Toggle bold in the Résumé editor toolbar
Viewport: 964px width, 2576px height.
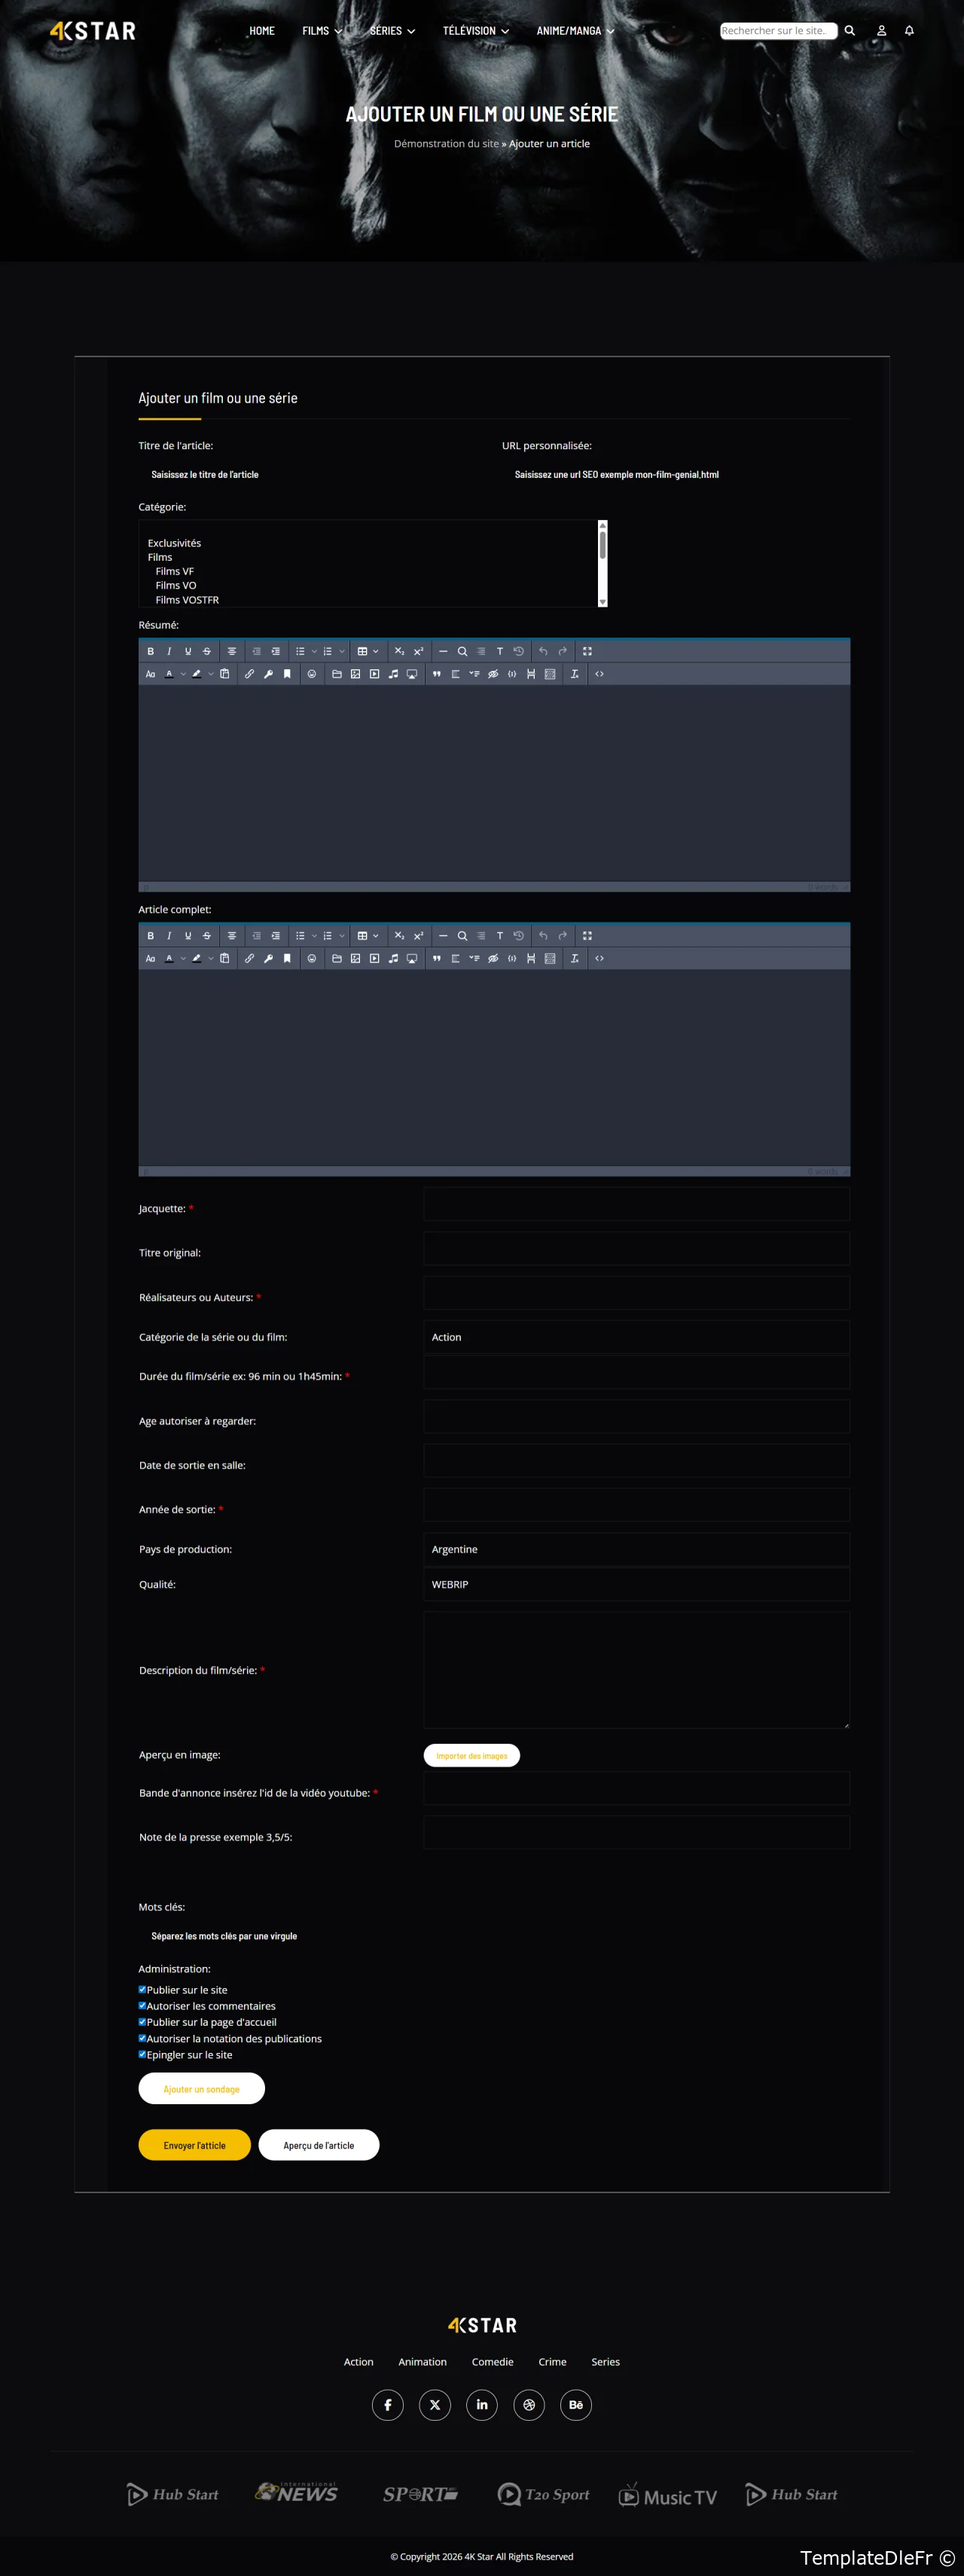coord(151,651)
